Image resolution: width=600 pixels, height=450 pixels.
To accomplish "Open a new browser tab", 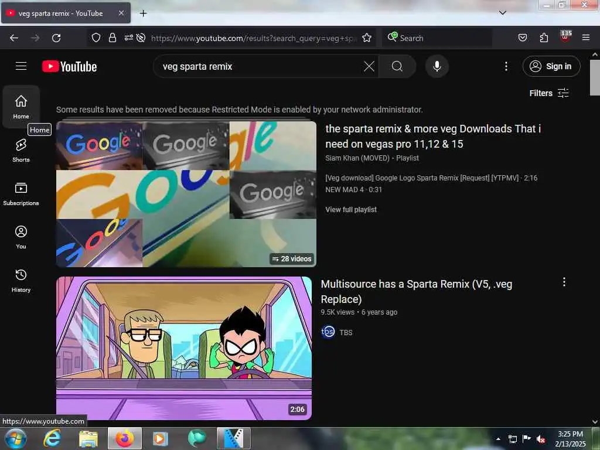I will 143,13.
